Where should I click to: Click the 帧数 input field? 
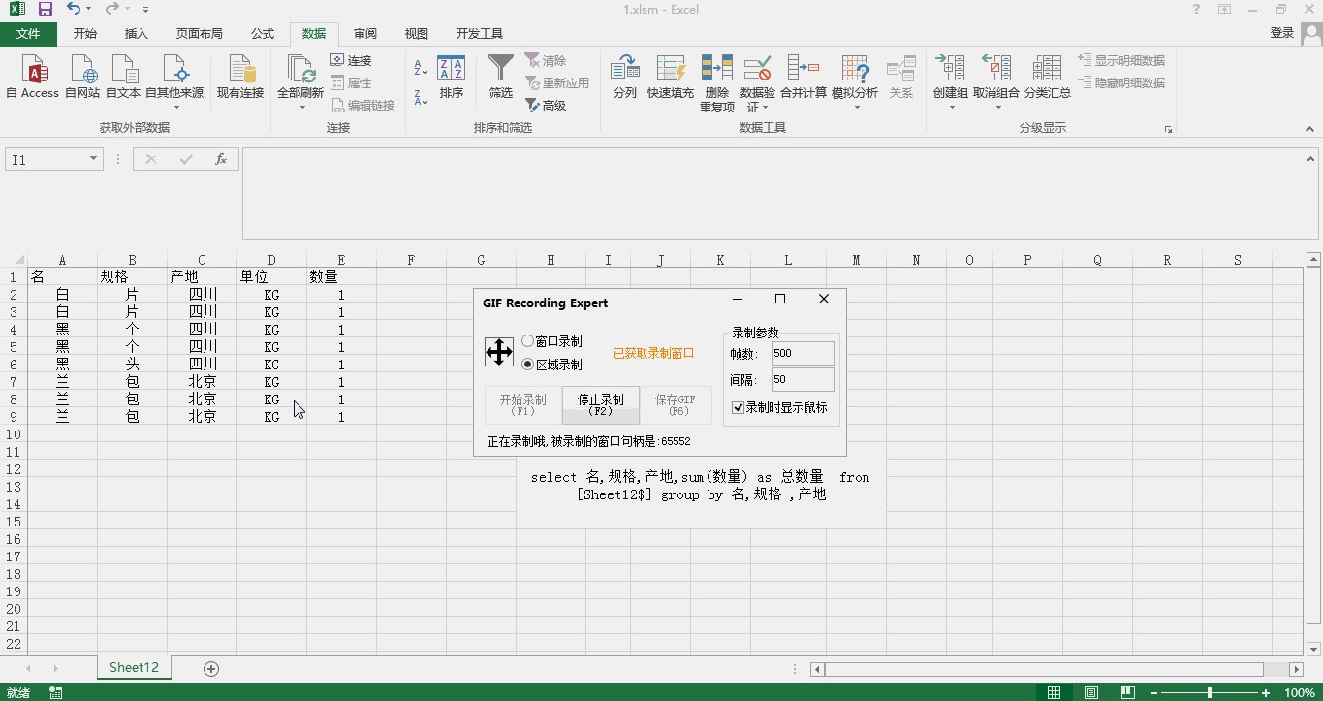(x=802, y=354)
